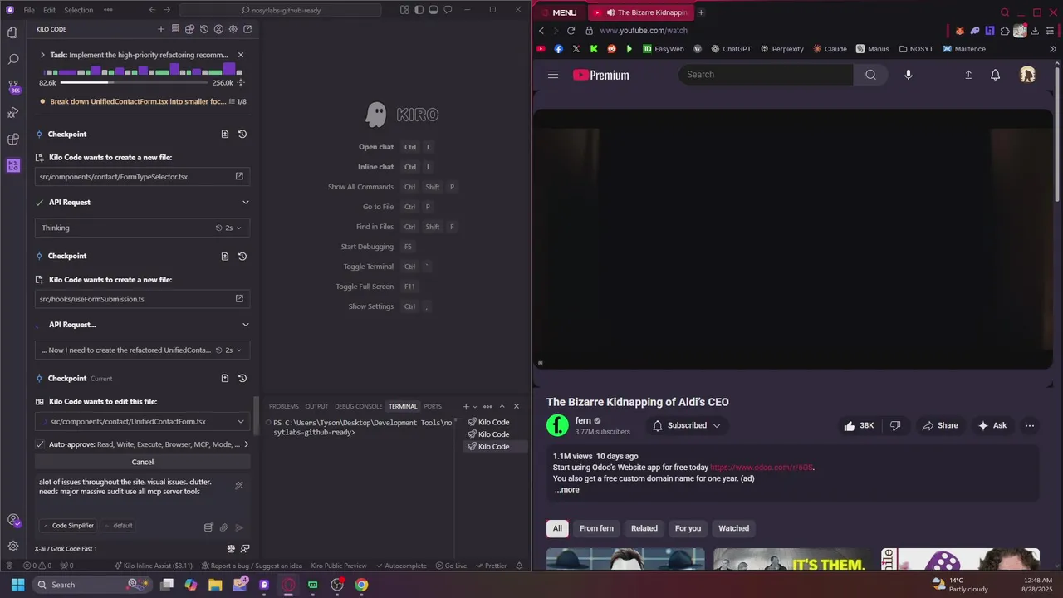This screenshot has height=598, width=1063.
Task: Open the Extensions view in Kiro sidebar
Action: pos(12,139)
